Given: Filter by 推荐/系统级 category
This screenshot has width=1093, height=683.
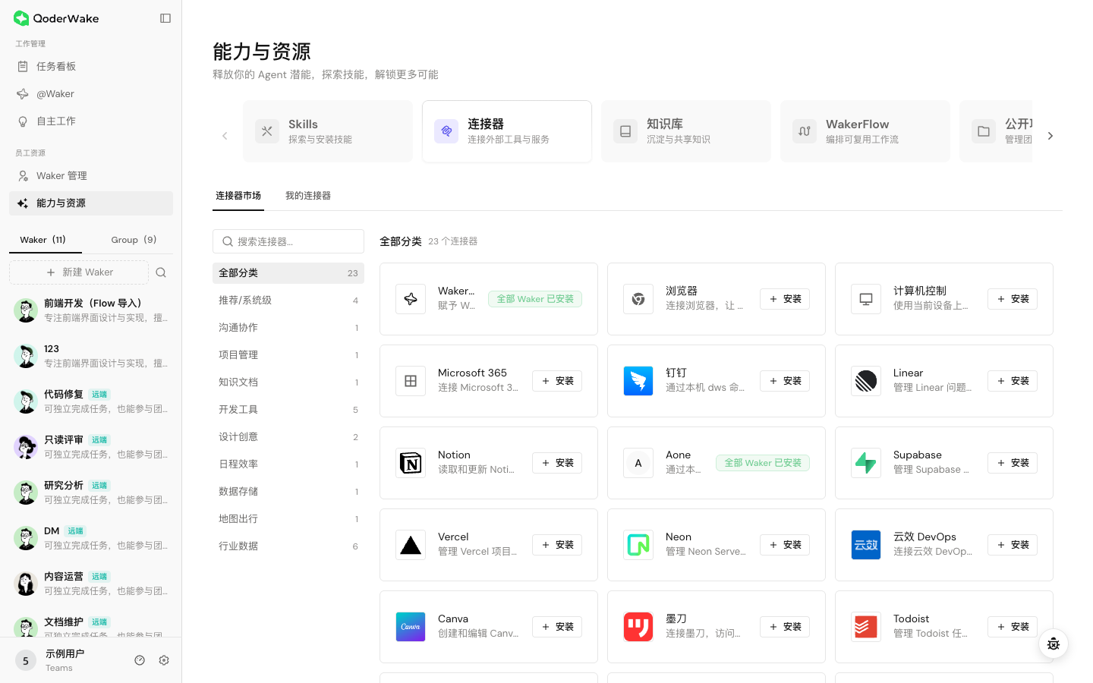Looking at the screenshot, I should coord(288,301).
